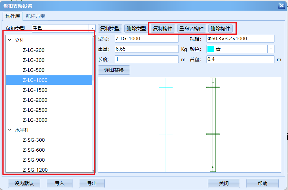Viewport: 288px width, 190px height.
Task: Click the 导出 button
Action: pos(92,184)
